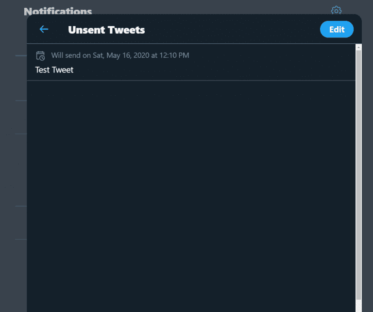Viewport: 373px width, 312px height.
Task: Click the dimmed backdrop right of scrollbar
Action: pyautogui.click(x=368, y=170)
